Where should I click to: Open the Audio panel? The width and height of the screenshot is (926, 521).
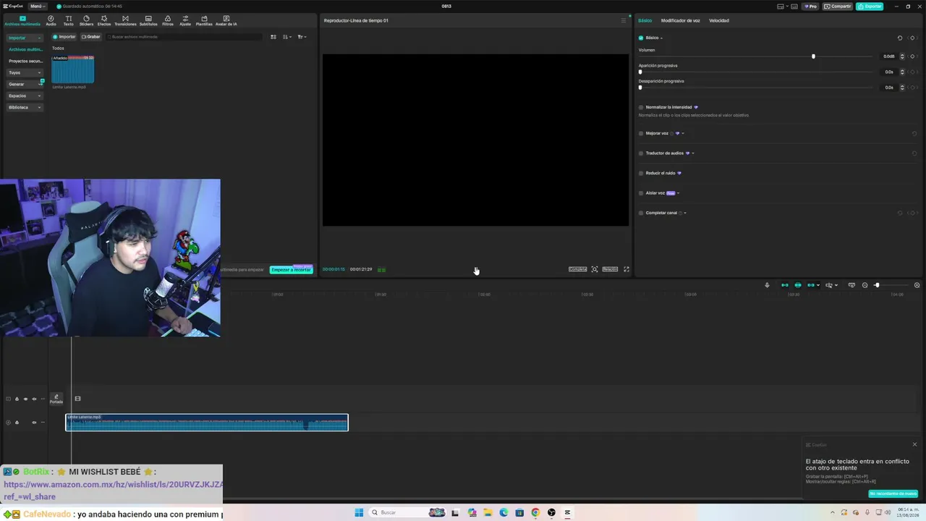pyautogui.click(x=51, y=20)
